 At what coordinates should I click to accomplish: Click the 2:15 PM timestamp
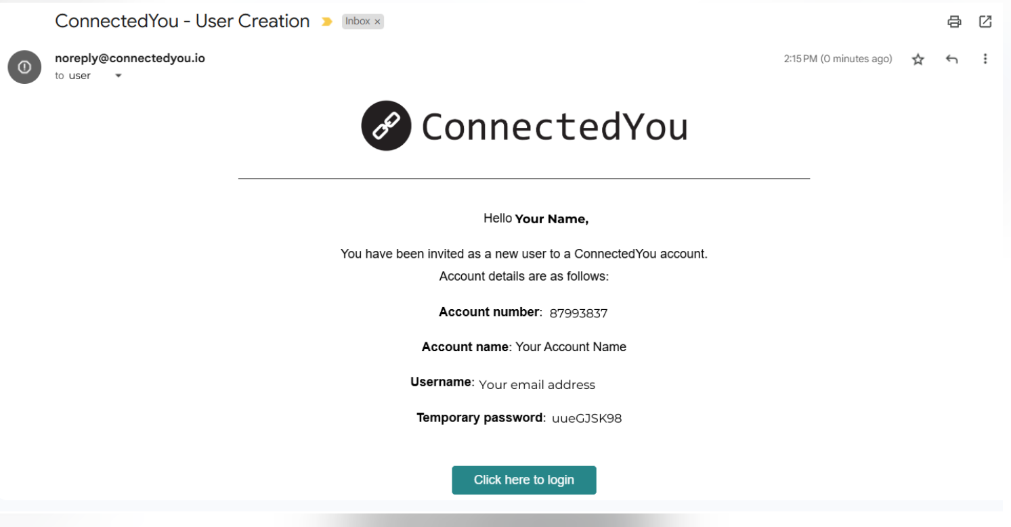coord(838,59)
